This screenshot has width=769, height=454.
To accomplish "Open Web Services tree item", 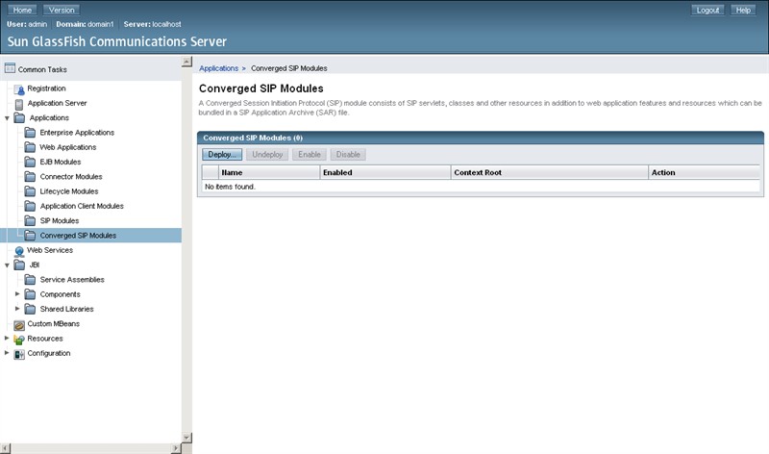I will tap(50, 250).
